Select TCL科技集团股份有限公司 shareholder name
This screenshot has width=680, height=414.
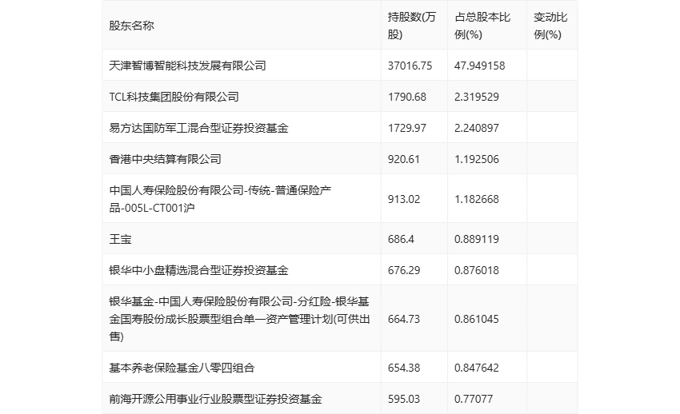click(x=174, y=97)
